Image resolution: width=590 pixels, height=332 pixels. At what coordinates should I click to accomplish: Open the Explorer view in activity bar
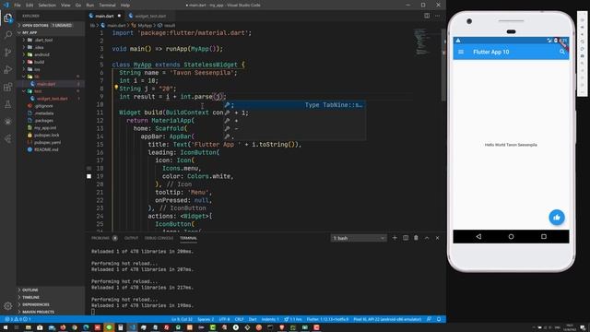point(8,18)
